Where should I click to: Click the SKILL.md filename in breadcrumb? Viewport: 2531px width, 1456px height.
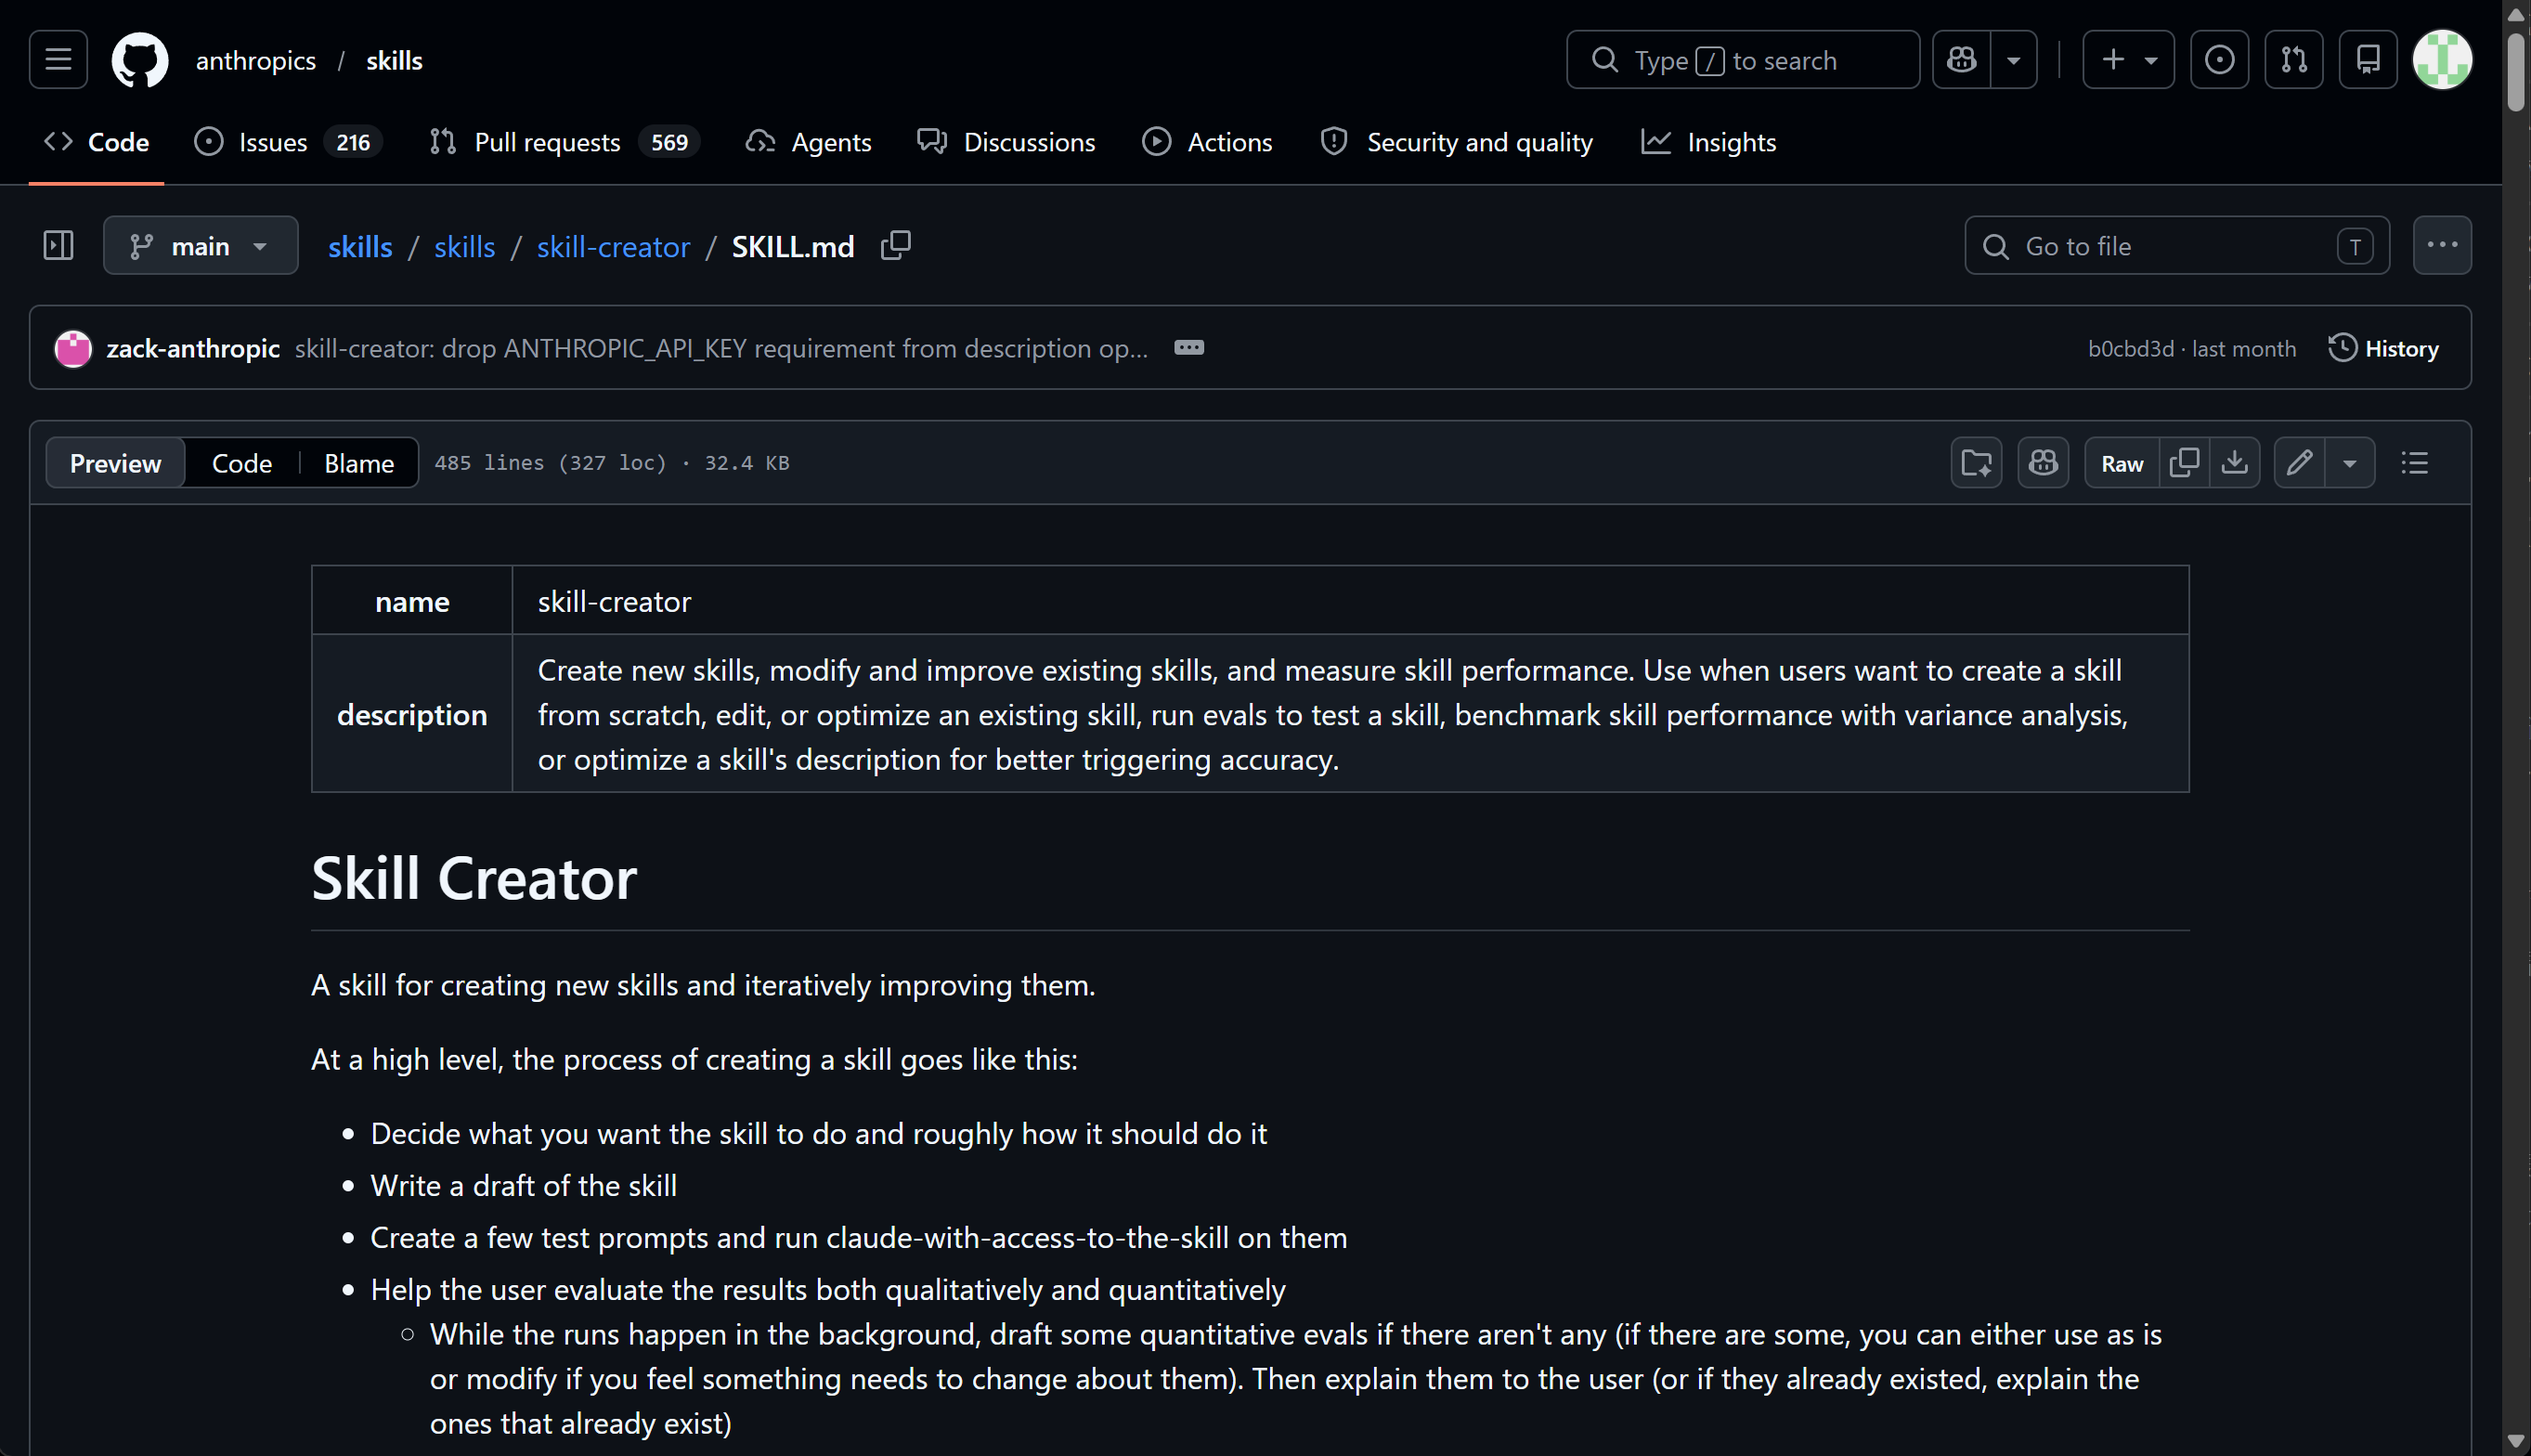click(793, 246)
